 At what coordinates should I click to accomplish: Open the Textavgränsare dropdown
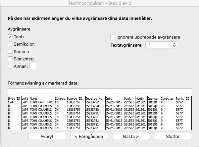[161, 45]
